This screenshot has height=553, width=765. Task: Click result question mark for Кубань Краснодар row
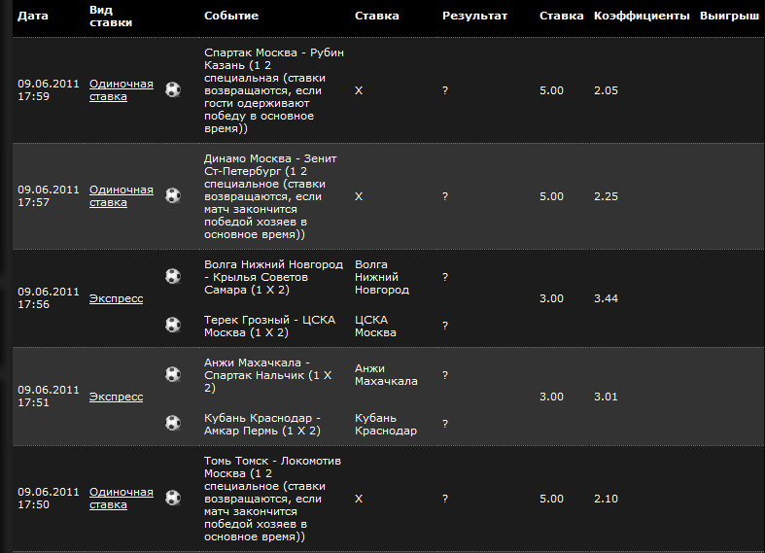(445, 424)
